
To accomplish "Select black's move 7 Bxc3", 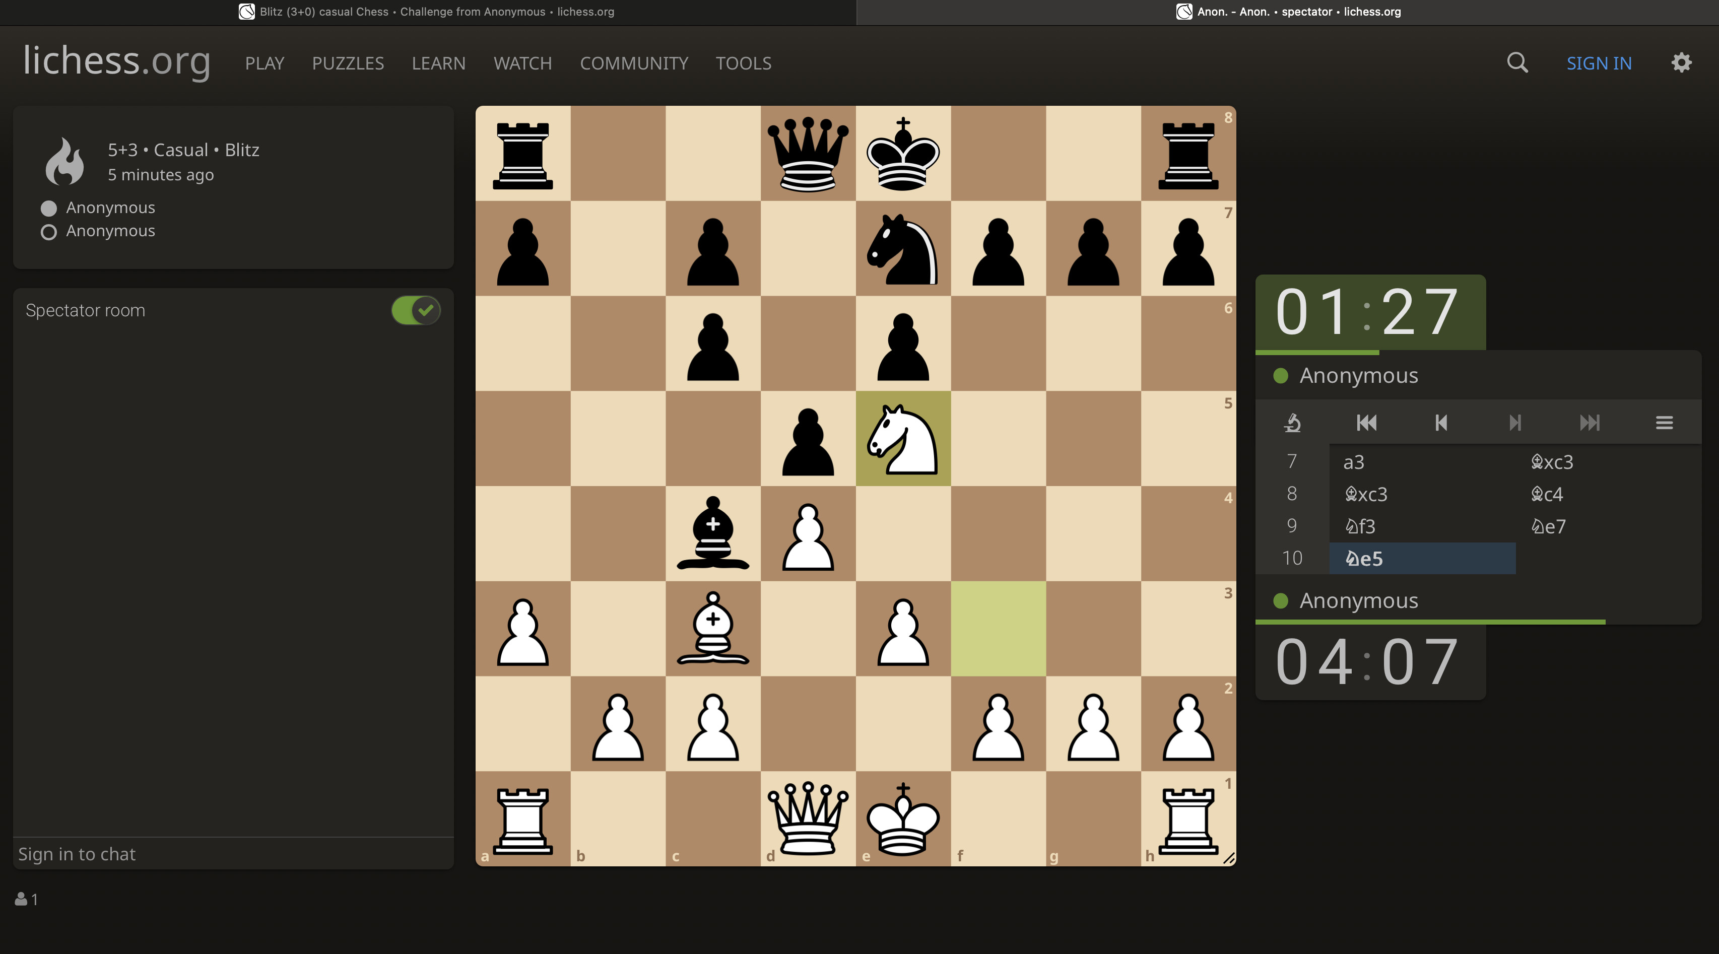I will coord(1609,462).
